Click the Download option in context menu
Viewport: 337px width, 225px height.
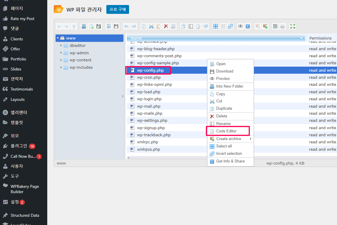[224, 71]
